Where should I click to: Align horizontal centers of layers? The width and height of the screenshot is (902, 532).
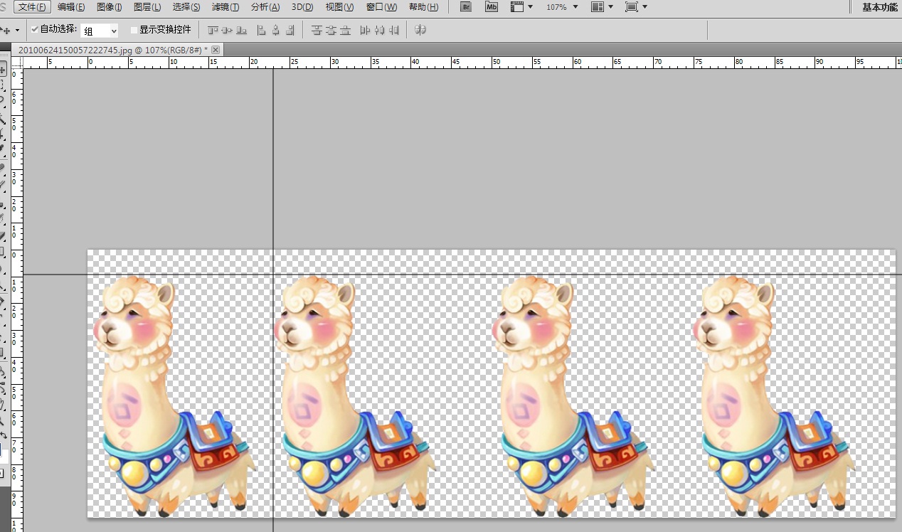click(x=275, y=31)
